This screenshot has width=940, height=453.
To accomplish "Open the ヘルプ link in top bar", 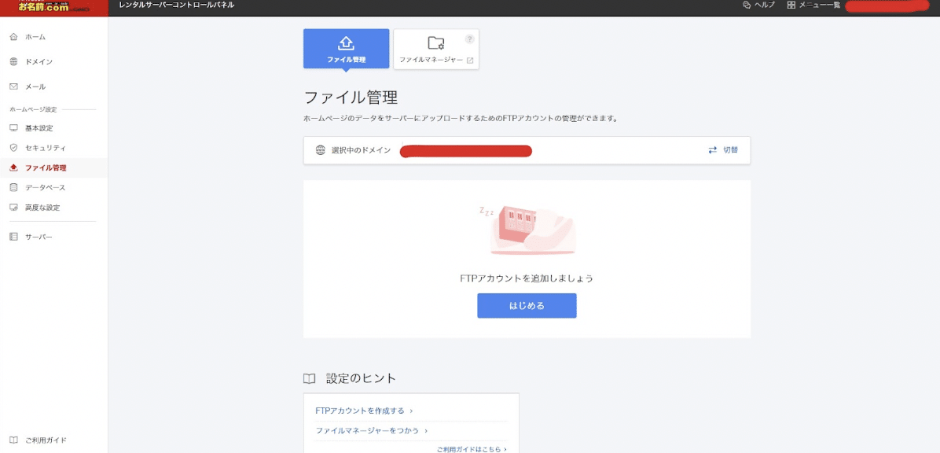I will [758, 6].
